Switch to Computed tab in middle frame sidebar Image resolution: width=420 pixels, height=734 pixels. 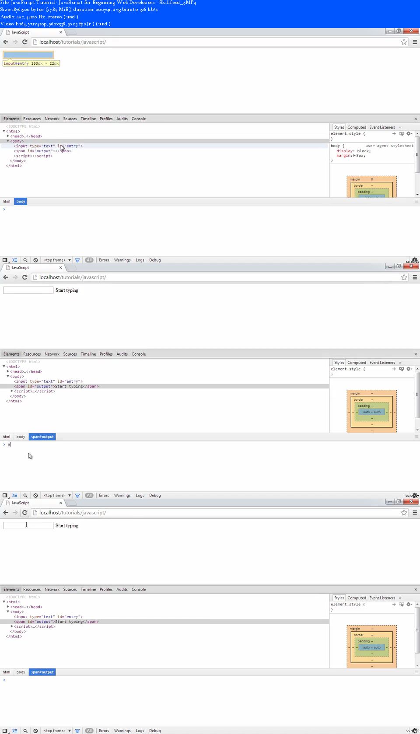pos(357,363)
